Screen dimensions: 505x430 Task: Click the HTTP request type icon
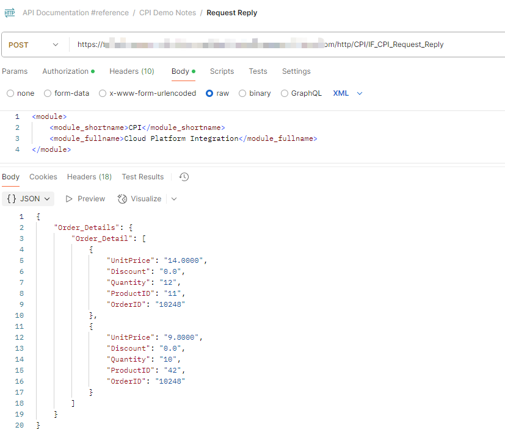click(10, 13)
